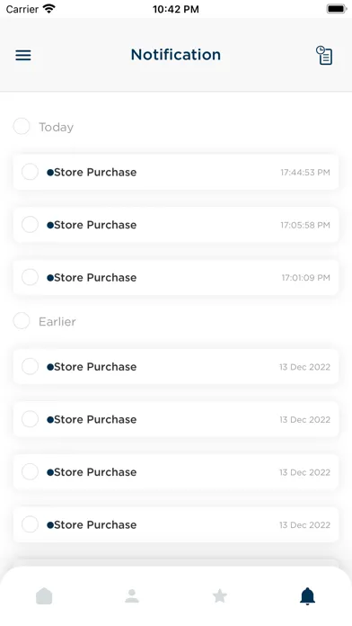Open the last visible 13 Dec 2022 notification

coord(176,524)
